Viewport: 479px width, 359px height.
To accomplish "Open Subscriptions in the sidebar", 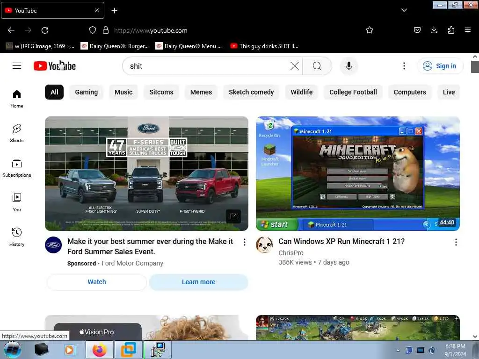I will pyautogui.click(x=17, y=168).
